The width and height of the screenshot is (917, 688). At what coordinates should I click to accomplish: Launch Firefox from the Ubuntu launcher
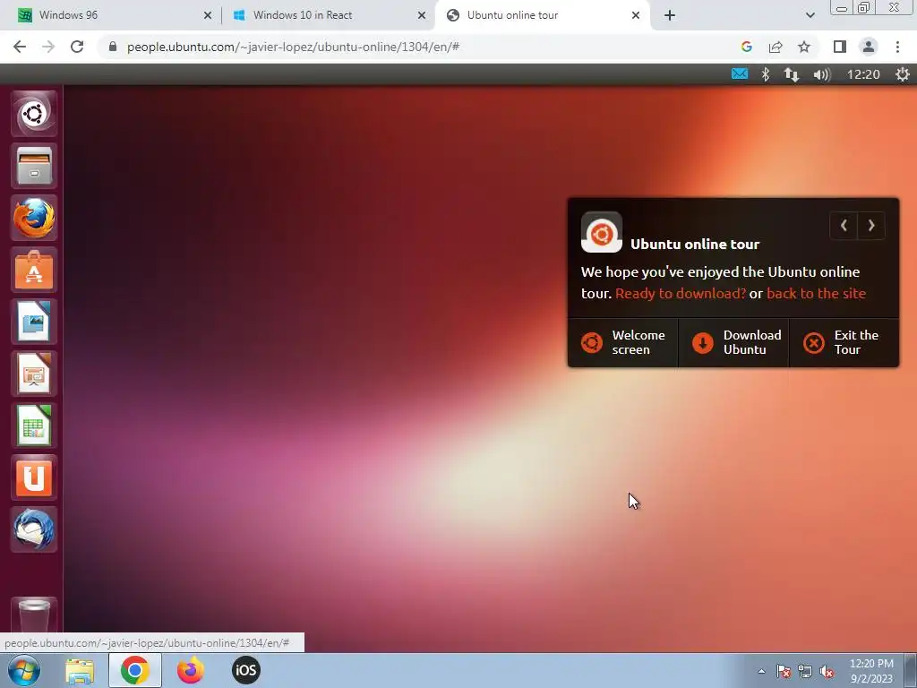pos(34,218)
